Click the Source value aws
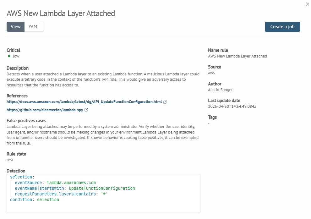Screen dimensions: 311x219 (211, 73)
